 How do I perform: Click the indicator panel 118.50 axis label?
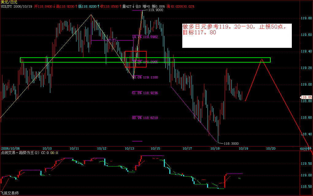(x=307, y=186)
